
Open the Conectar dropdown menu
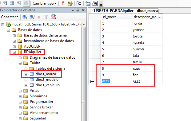coord(10,17)
